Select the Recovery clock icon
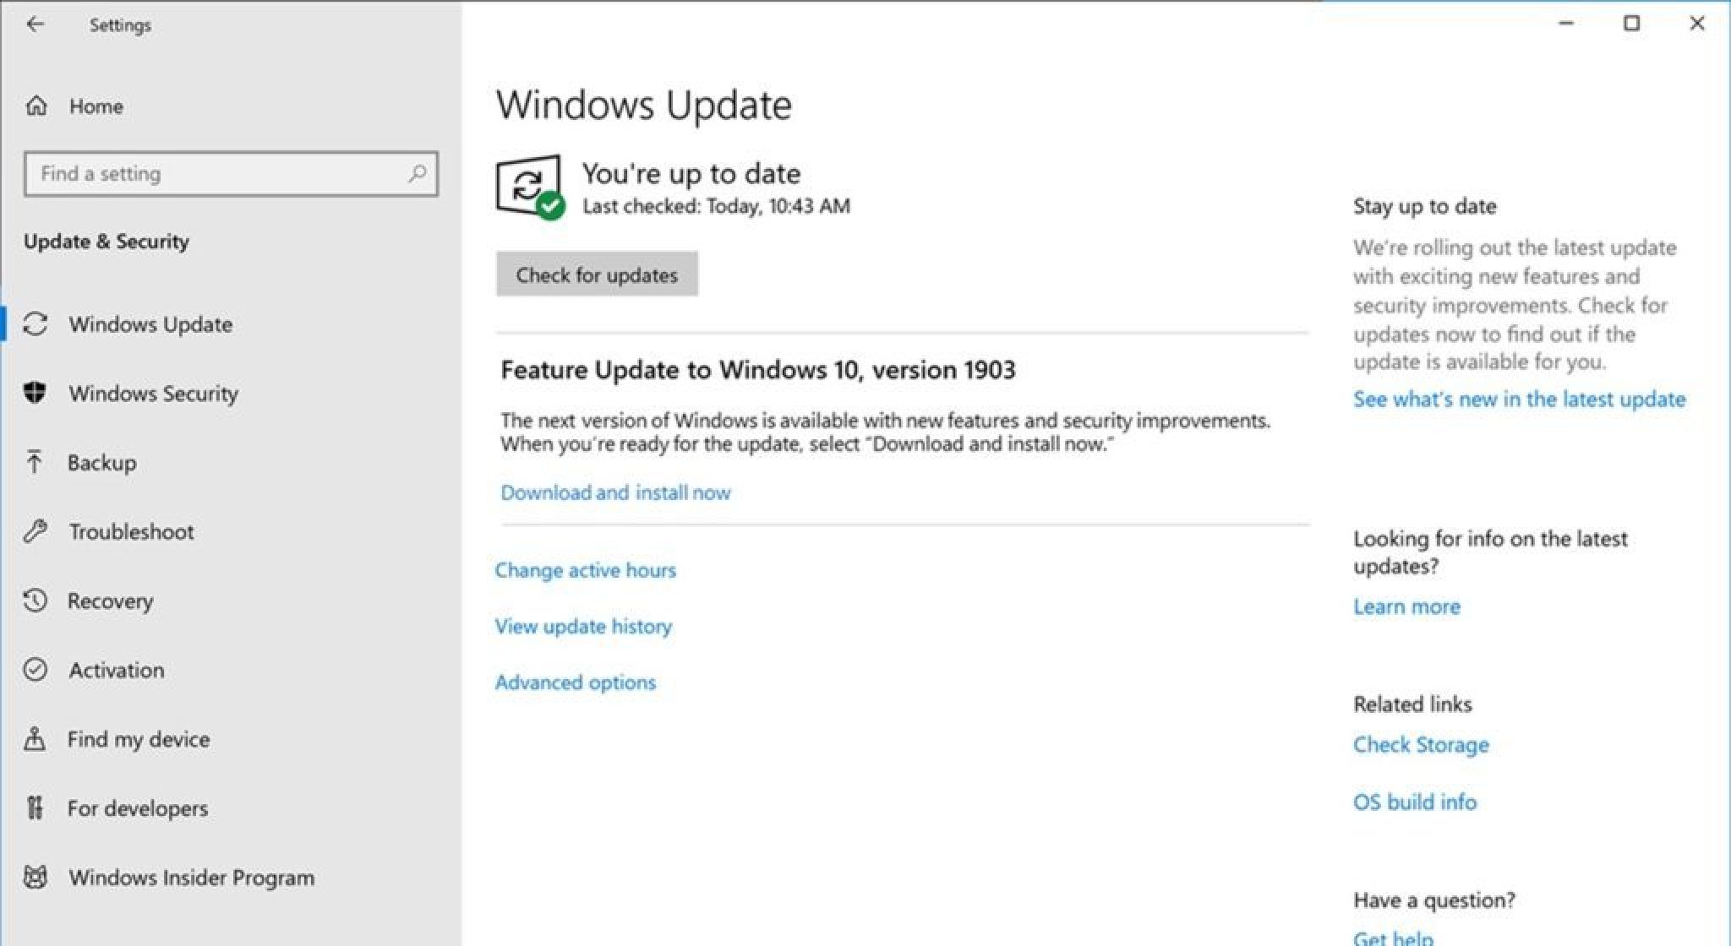This screenshot has width=1731, height=946. click(x=35, y=601)
